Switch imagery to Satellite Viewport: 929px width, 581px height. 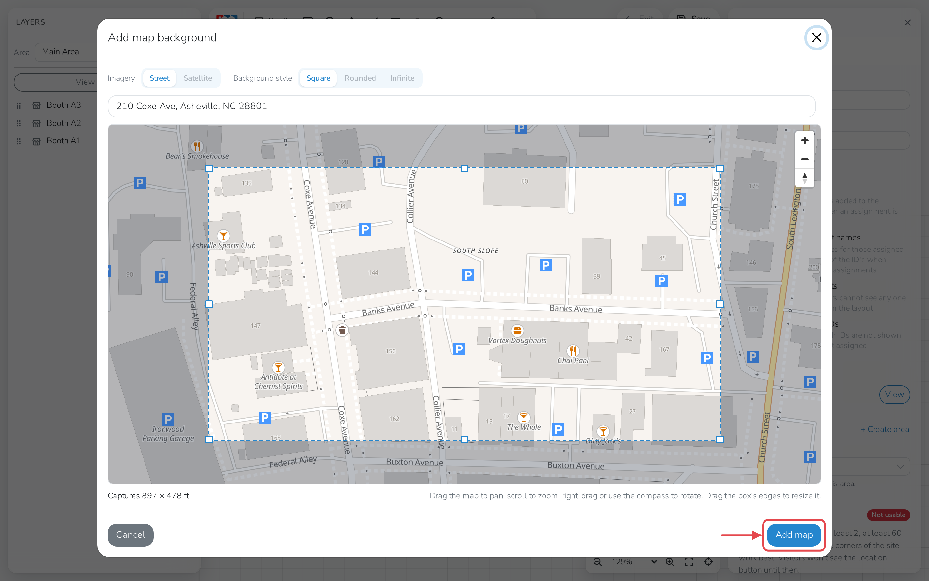click(198, 78)
